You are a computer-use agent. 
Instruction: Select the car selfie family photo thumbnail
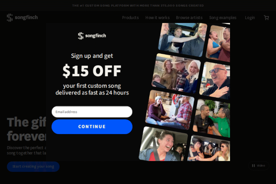click(x=183, y=40)
